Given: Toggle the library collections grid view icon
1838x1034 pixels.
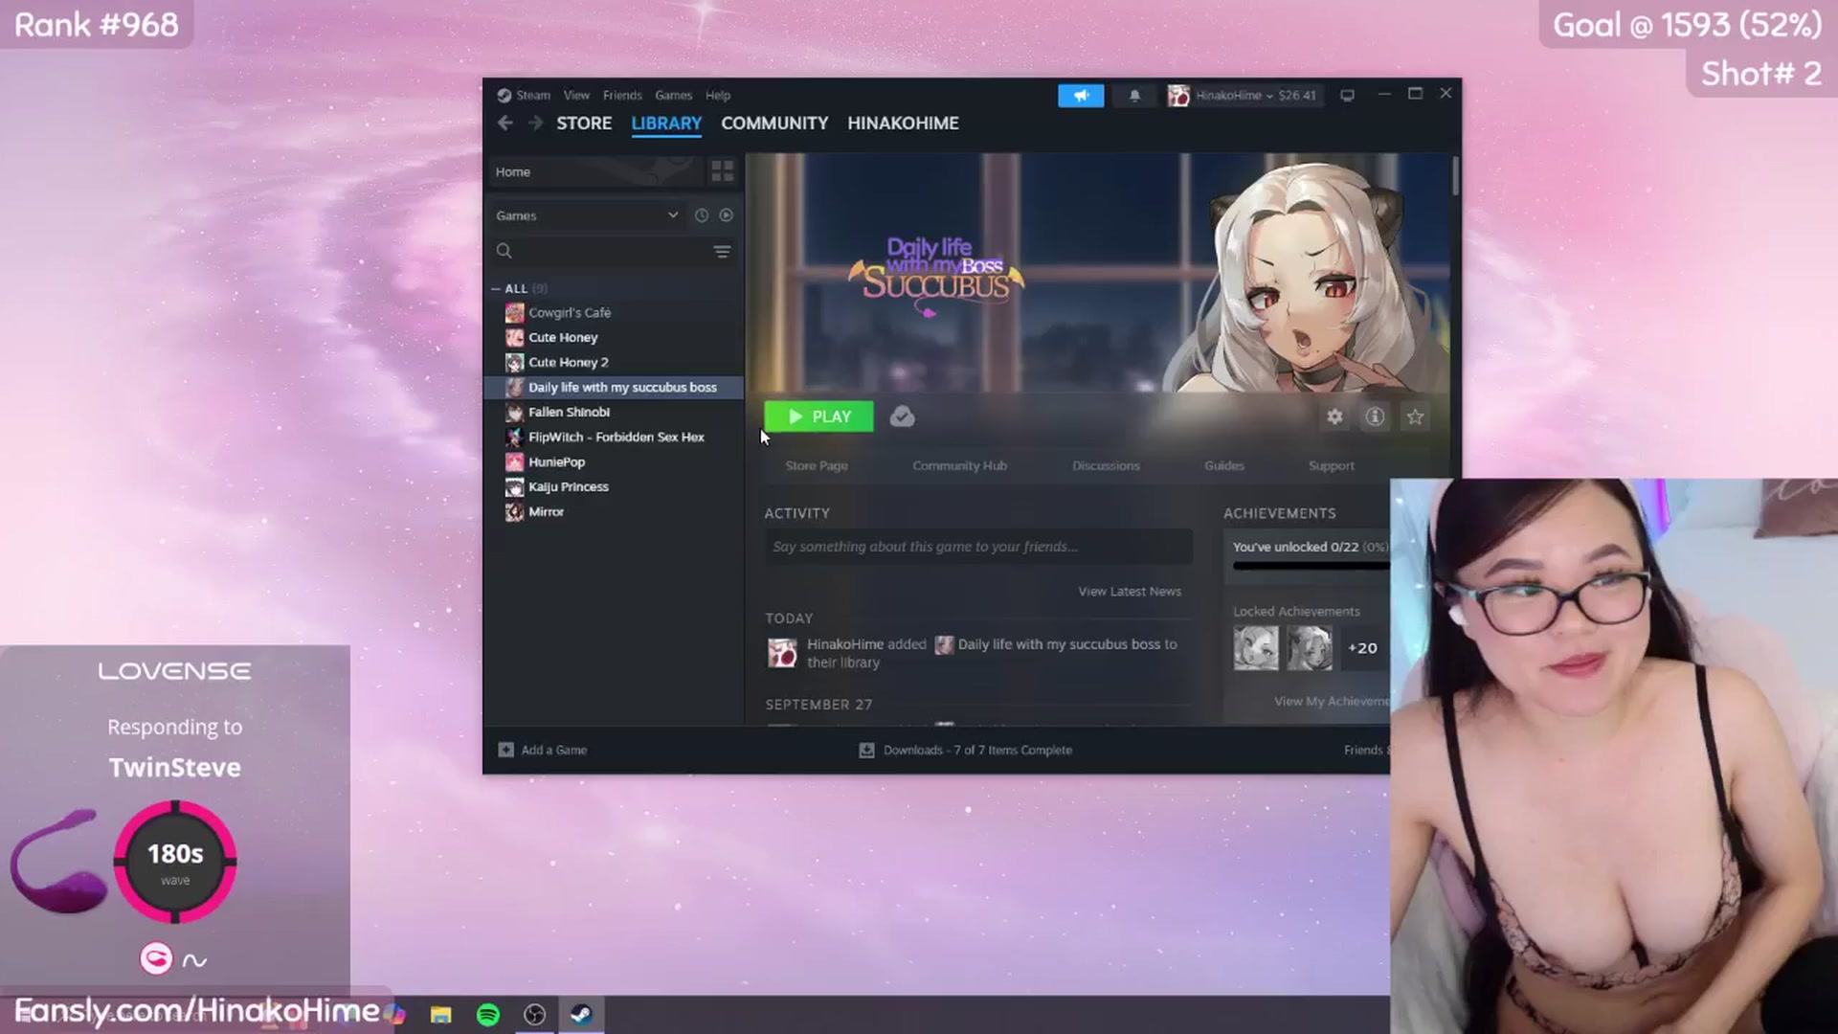Looking at the screenshot, I should pos(723,171).
